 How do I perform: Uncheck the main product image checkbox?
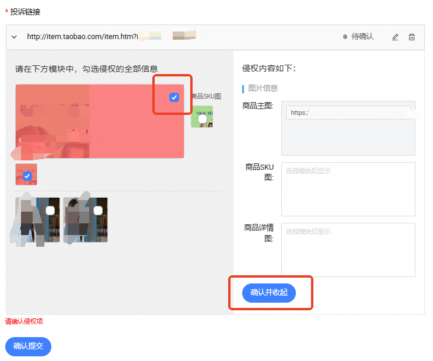(174, 97)
